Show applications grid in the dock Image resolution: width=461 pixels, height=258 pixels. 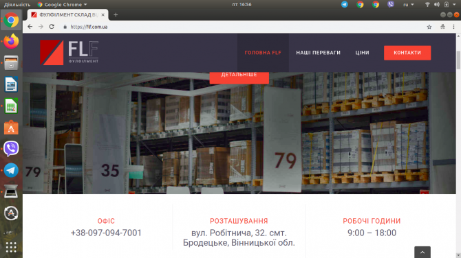(x=11, y=247)
